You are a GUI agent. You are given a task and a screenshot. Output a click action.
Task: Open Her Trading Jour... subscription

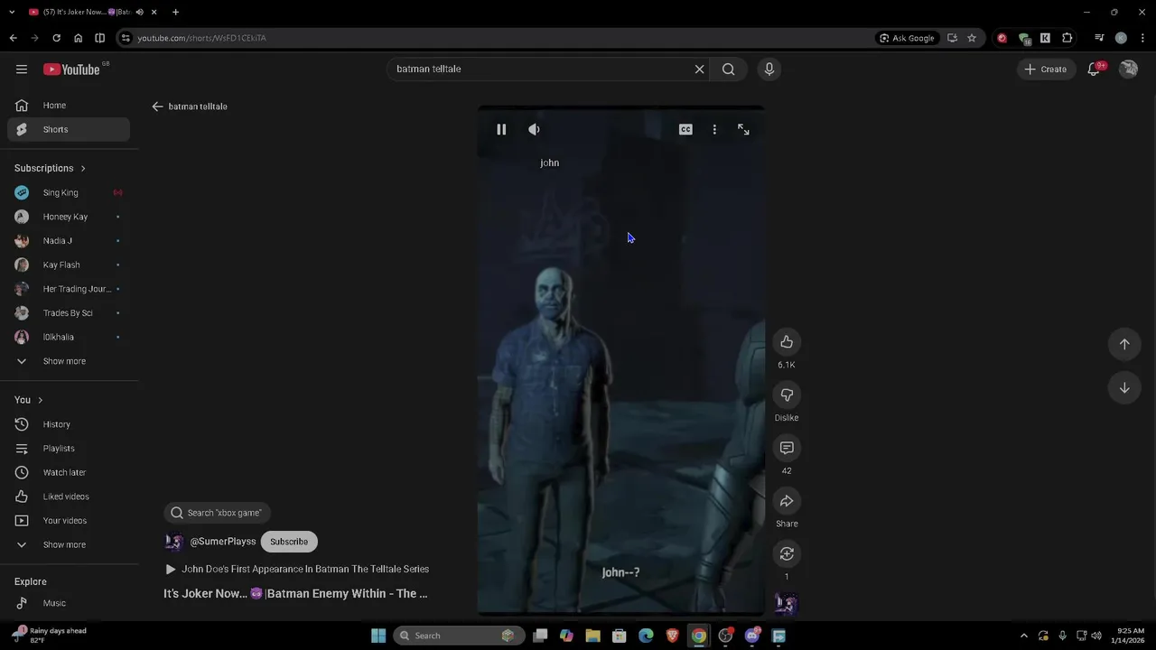(x=69, y=289)
